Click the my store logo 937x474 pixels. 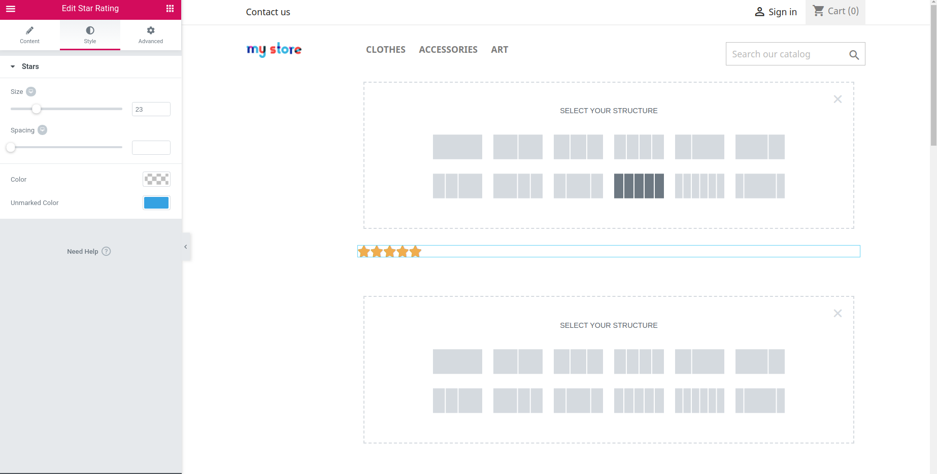tap(274, 50)
